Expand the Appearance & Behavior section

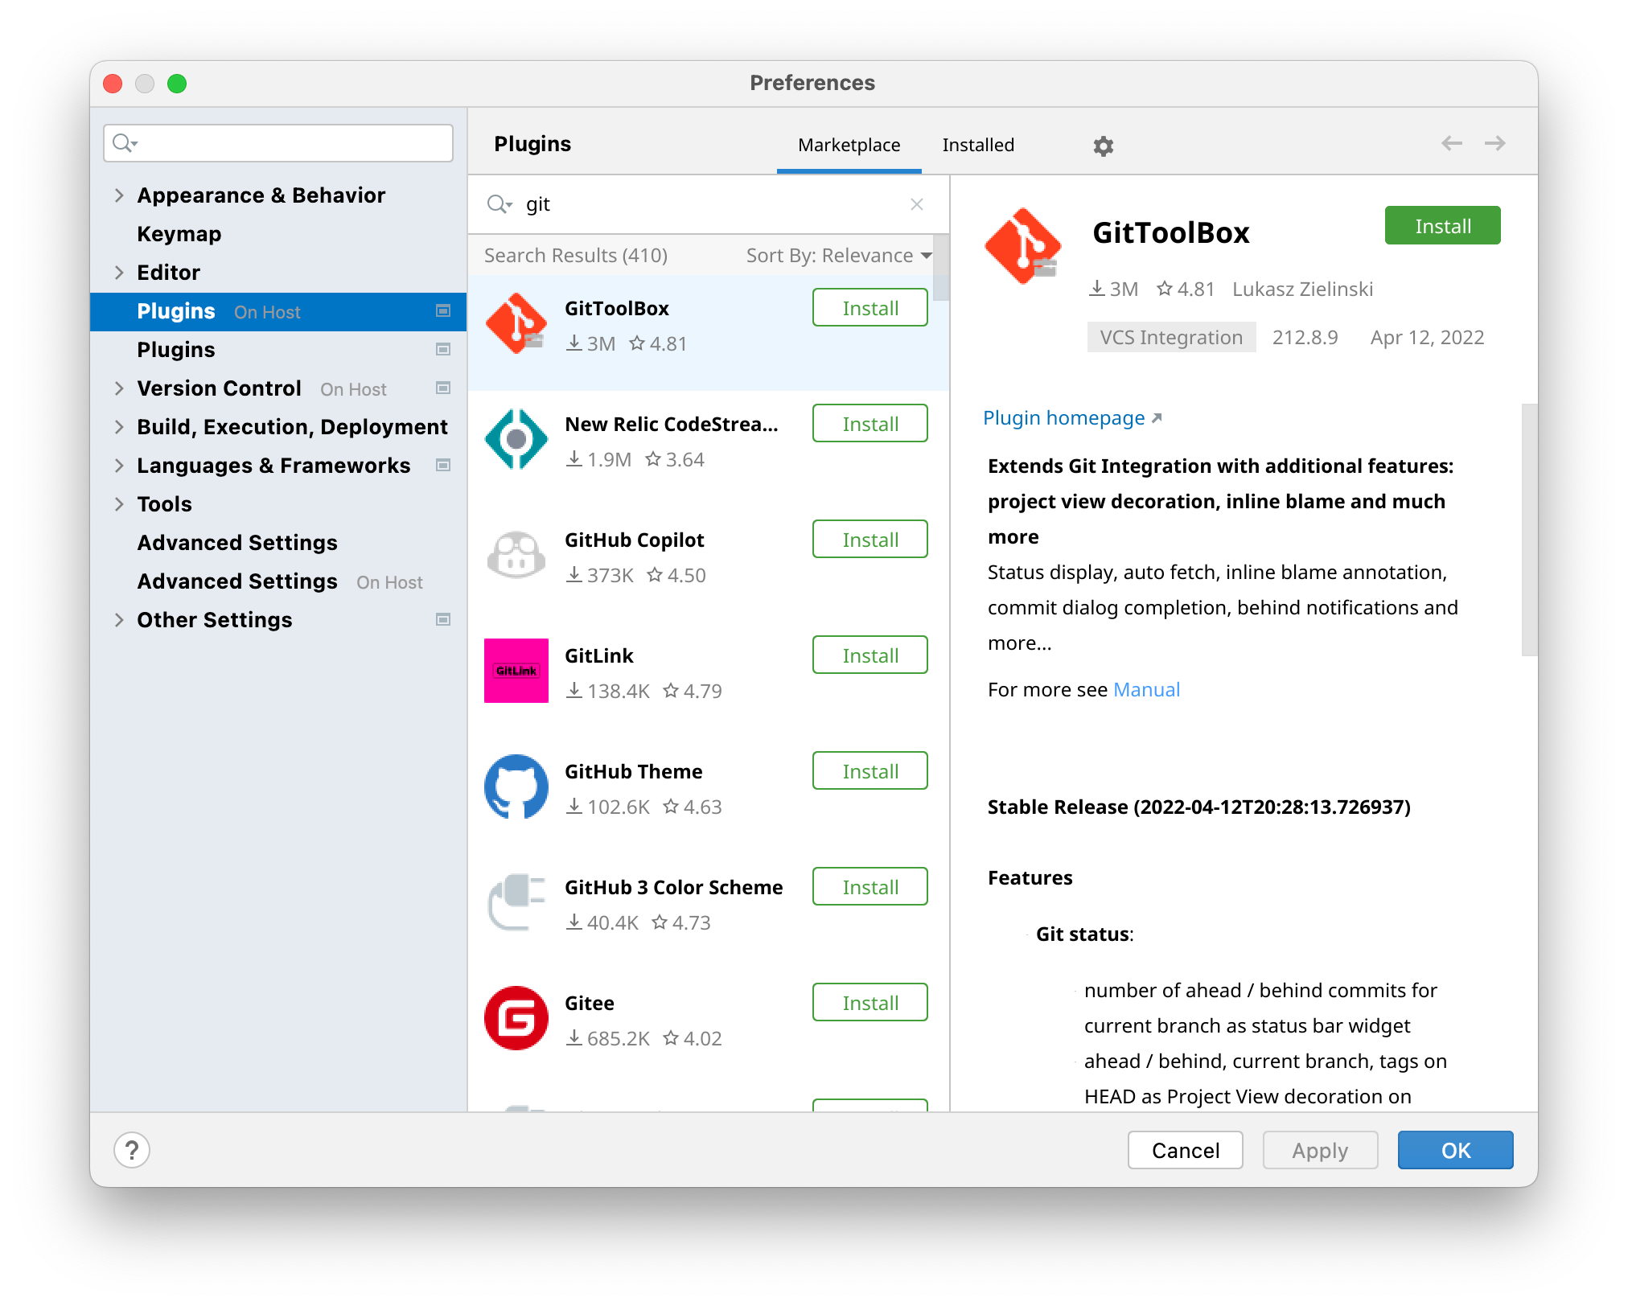click(120, 195)
